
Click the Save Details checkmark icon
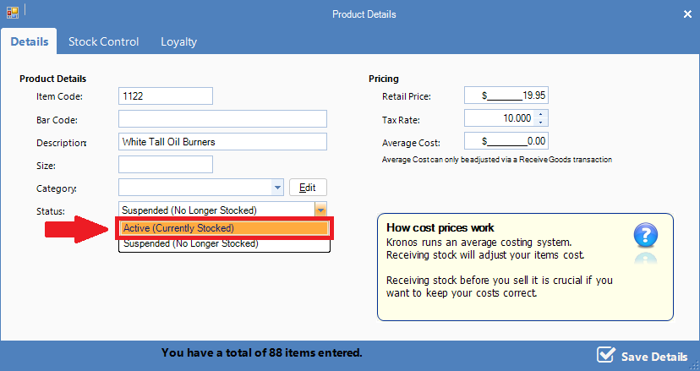tap(605, 355)
